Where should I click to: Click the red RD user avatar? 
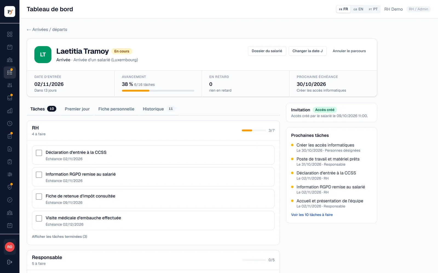pos(10,247)
